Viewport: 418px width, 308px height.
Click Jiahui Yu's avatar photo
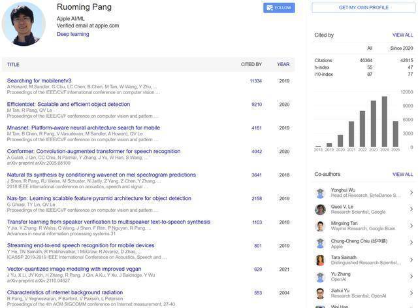320,294
